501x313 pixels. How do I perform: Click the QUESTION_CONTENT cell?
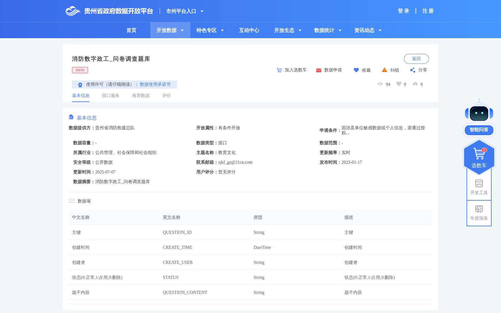(x=185, y=293)
